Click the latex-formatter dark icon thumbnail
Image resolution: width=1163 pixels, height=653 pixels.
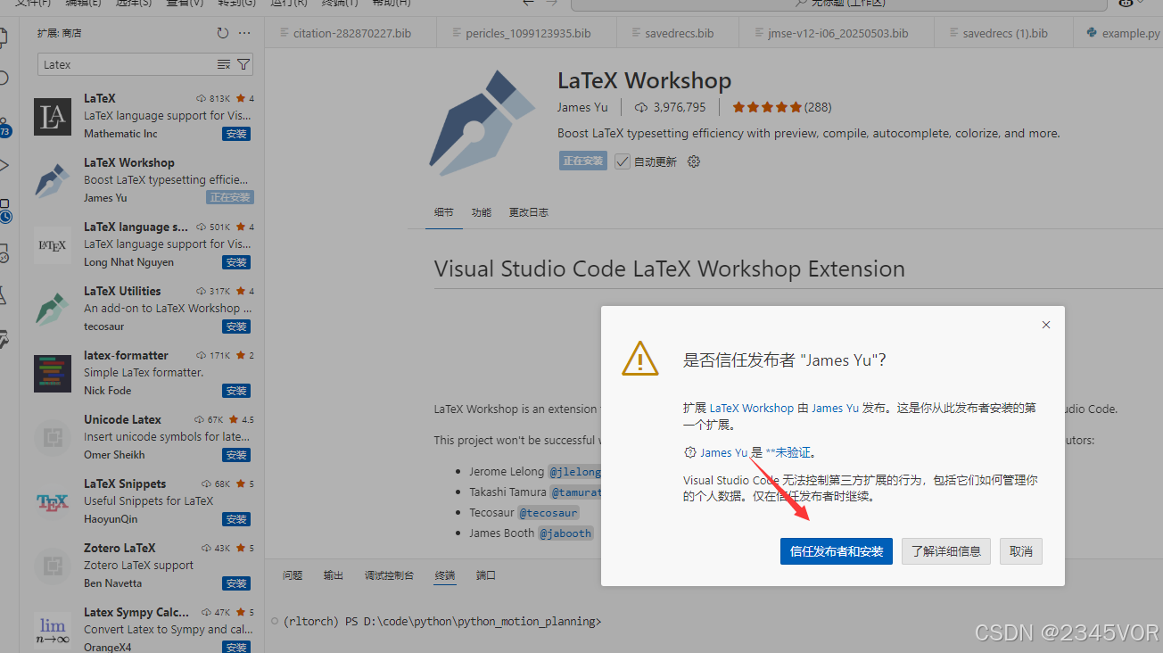(53, 374)
